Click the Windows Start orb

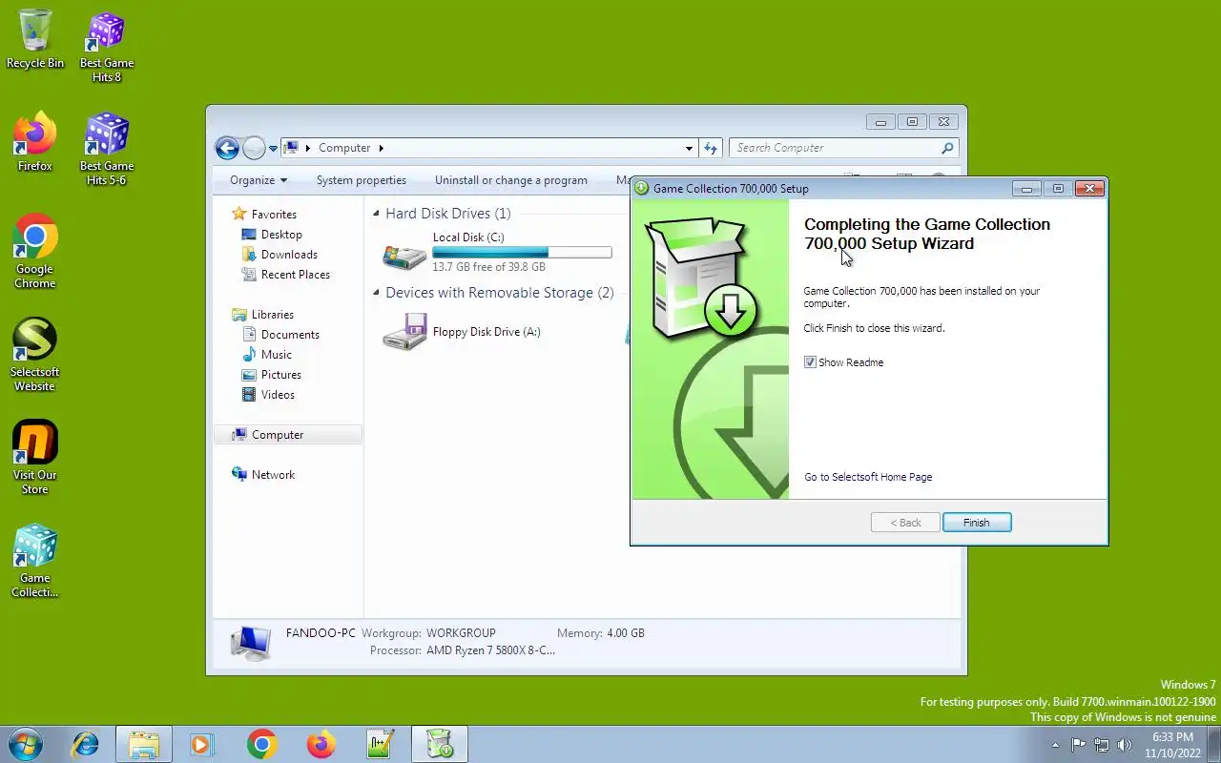(26, 744)
